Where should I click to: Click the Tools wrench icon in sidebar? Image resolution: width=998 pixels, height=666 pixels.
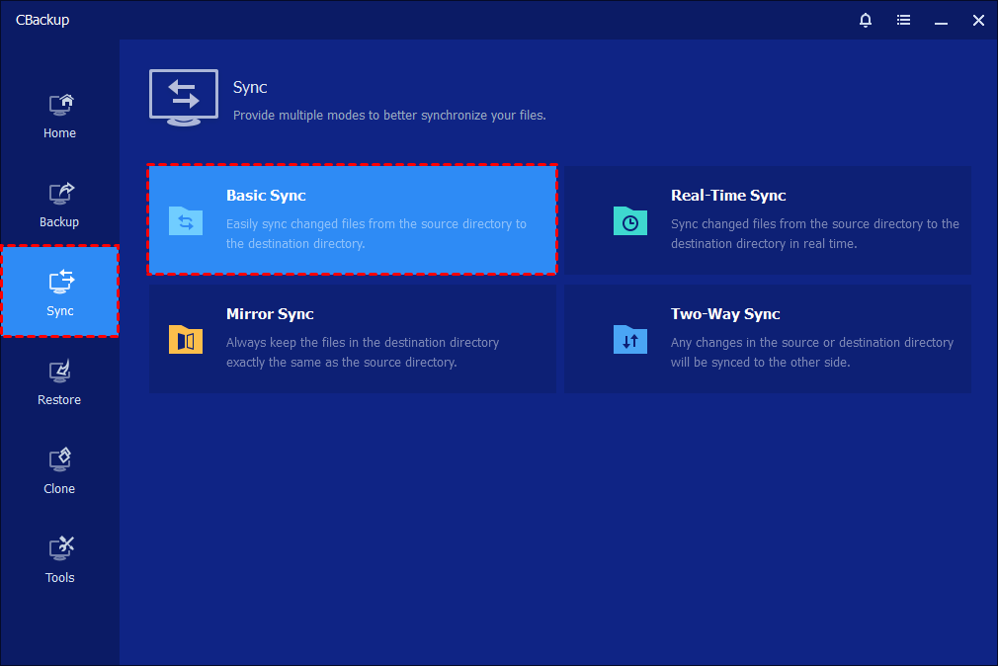coord(60,548)
